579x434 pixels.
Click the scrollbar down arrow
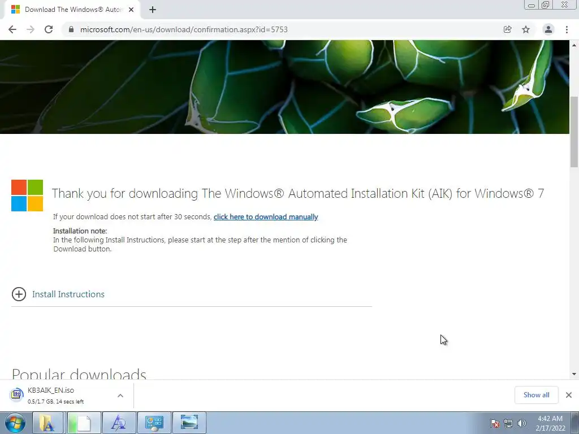click(x=574, y=374)
